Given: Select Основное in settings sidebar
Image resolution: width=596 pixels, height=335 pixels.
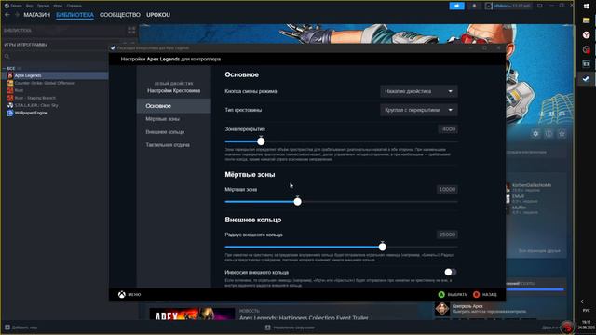Looking at the screenshot, I should [x=174, y=106].
